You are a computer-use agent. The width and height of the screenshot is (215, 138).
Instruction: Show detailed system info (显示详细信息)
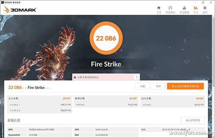click(193, 120)
